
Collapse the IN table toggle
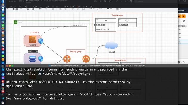point(97,20)
